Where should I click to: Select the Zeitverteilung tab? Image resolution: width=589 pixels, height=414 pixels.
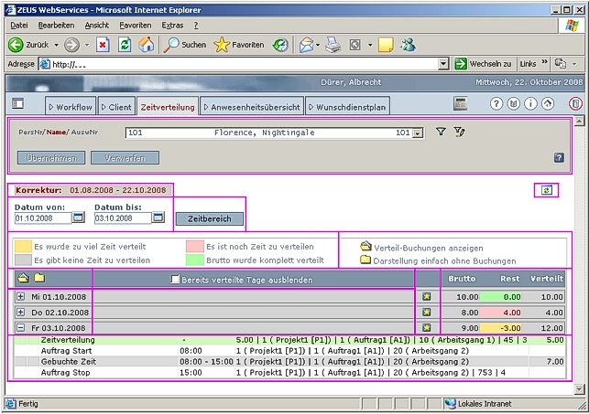click(x=168, y=107)
